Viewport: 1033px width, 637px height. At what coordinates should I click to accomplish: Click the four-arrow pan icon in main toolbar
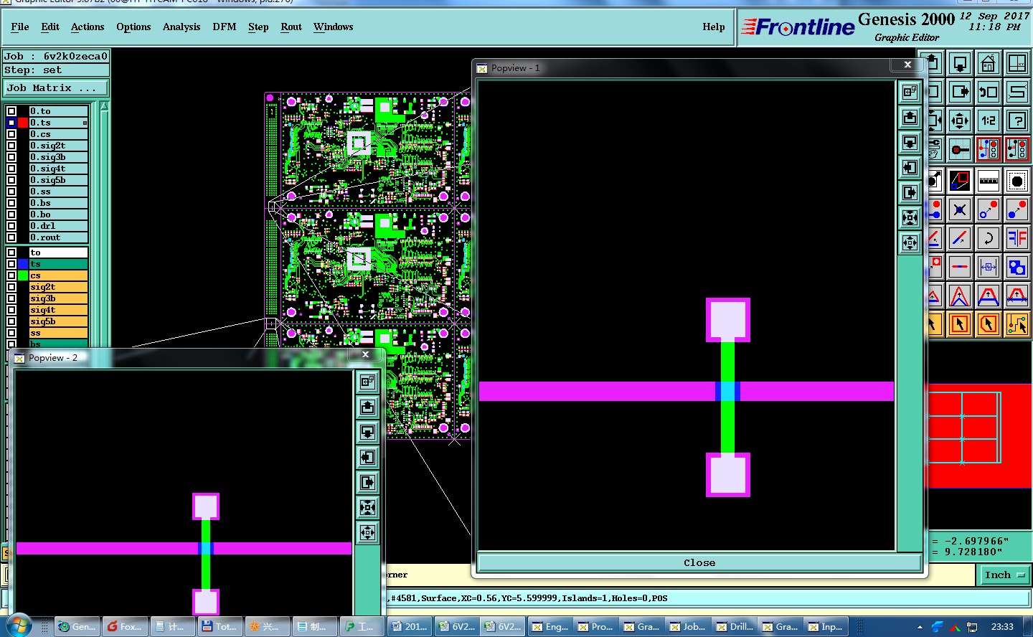(960, 121)
